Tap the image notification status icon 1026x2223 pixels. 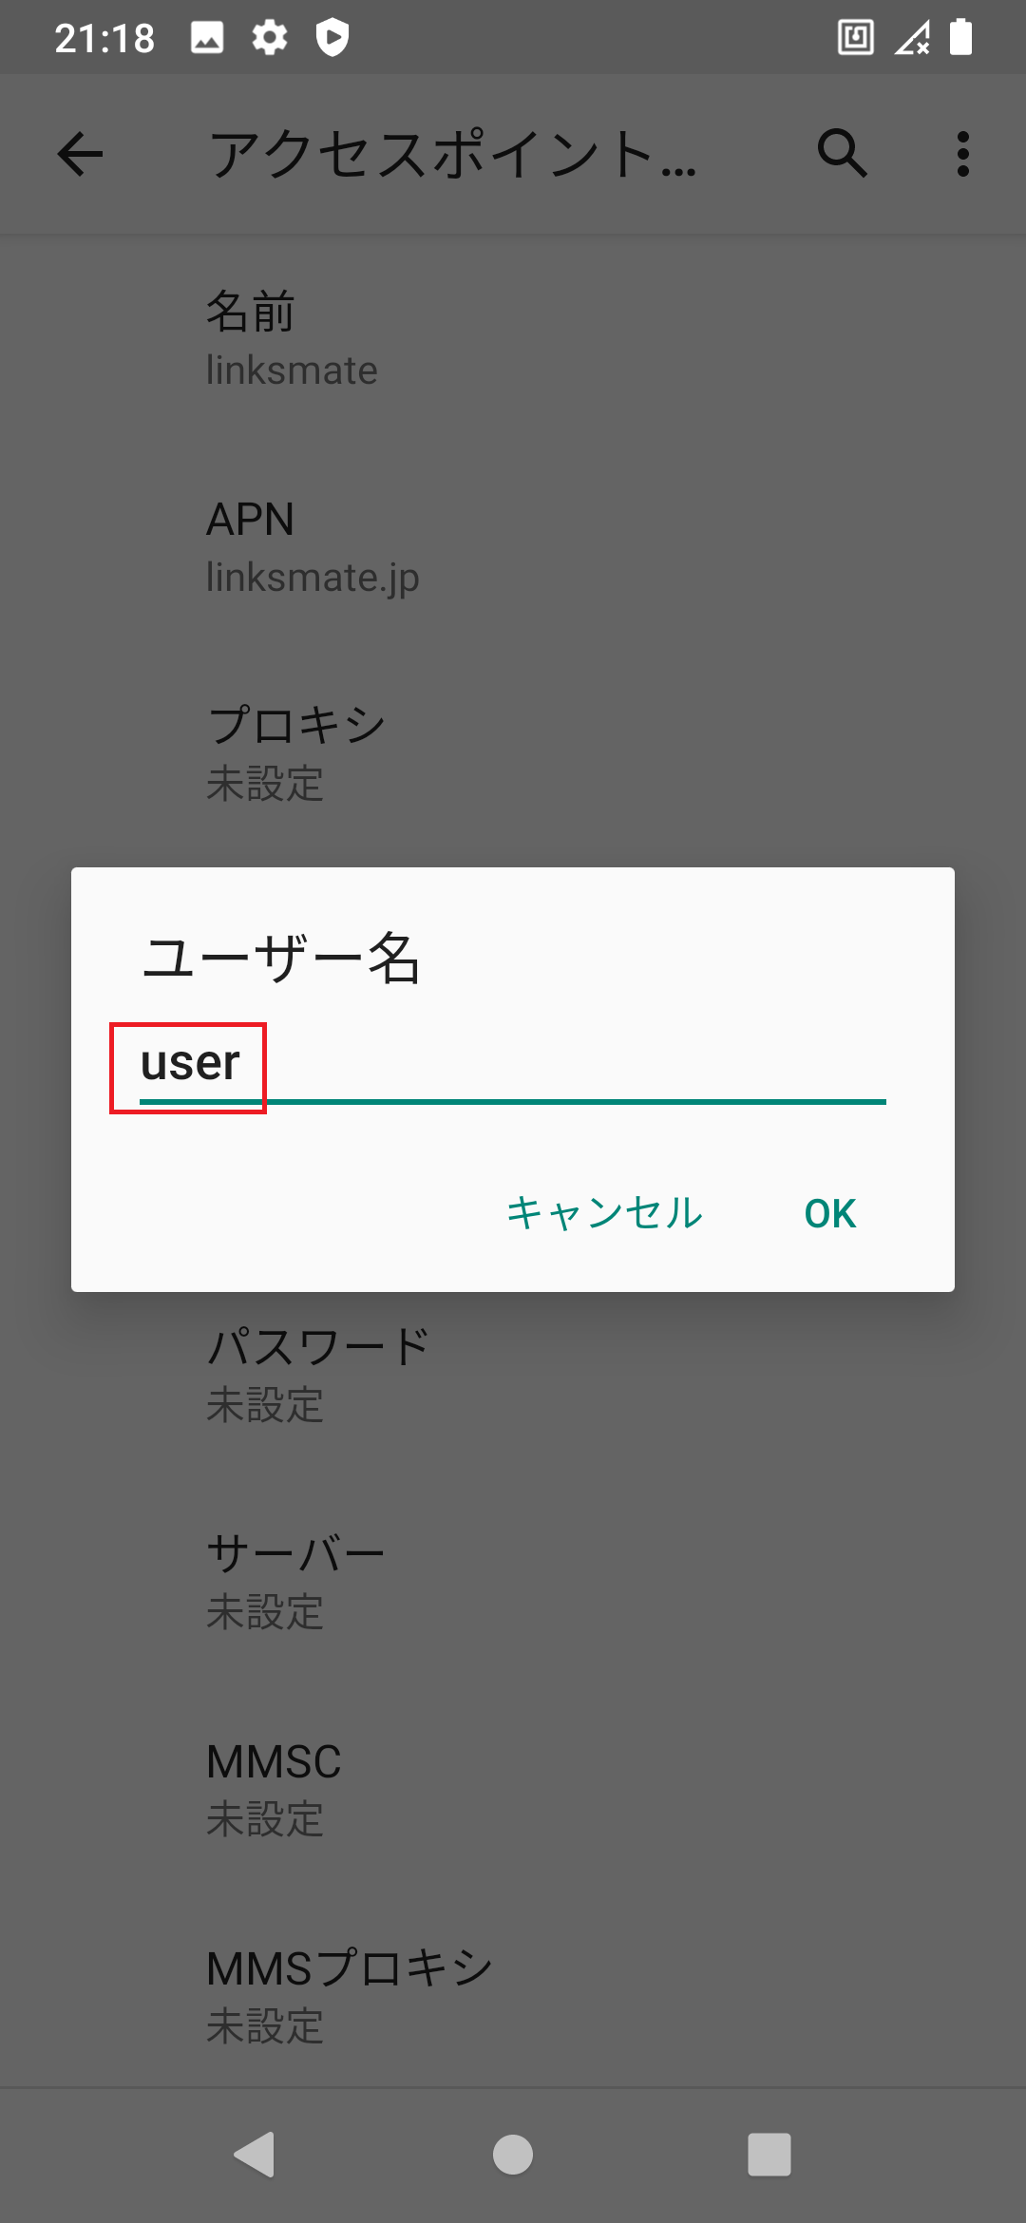click(207, 38)
